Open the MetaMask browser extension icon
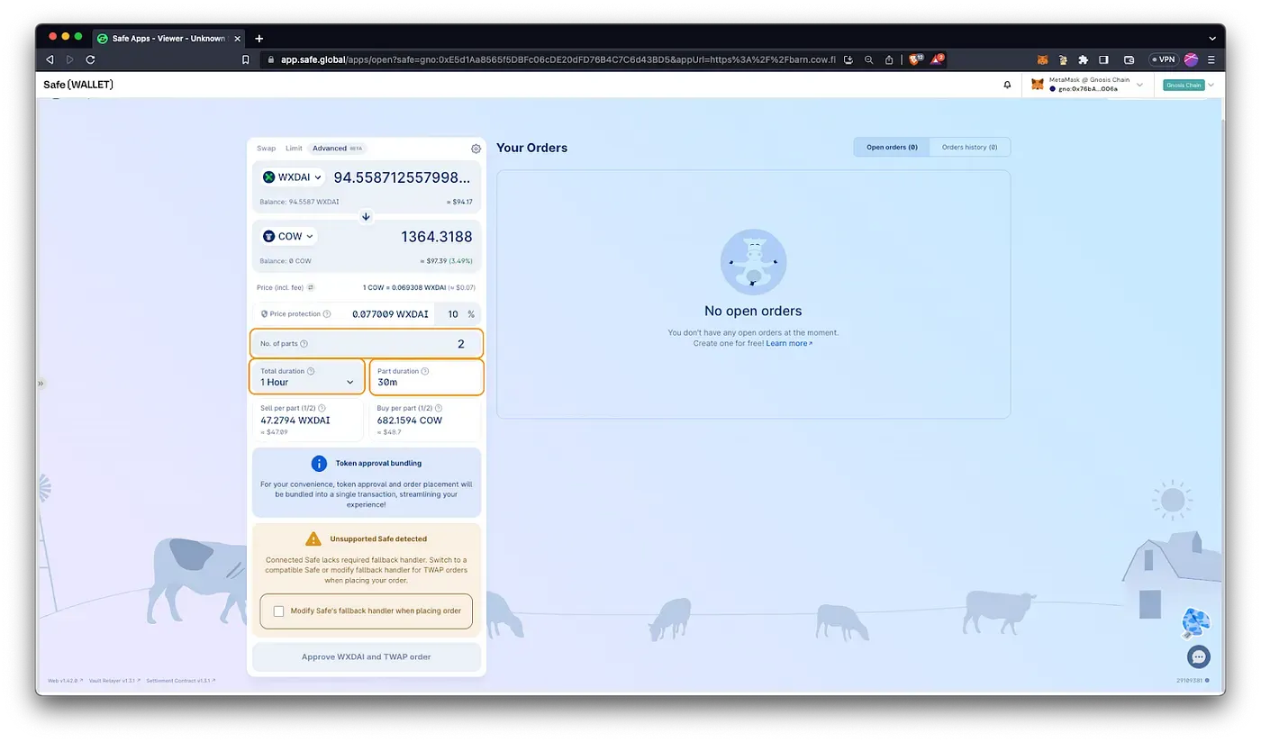Screen dimensions: 1261x742 pyautogui.click(x=1042, y=59)
